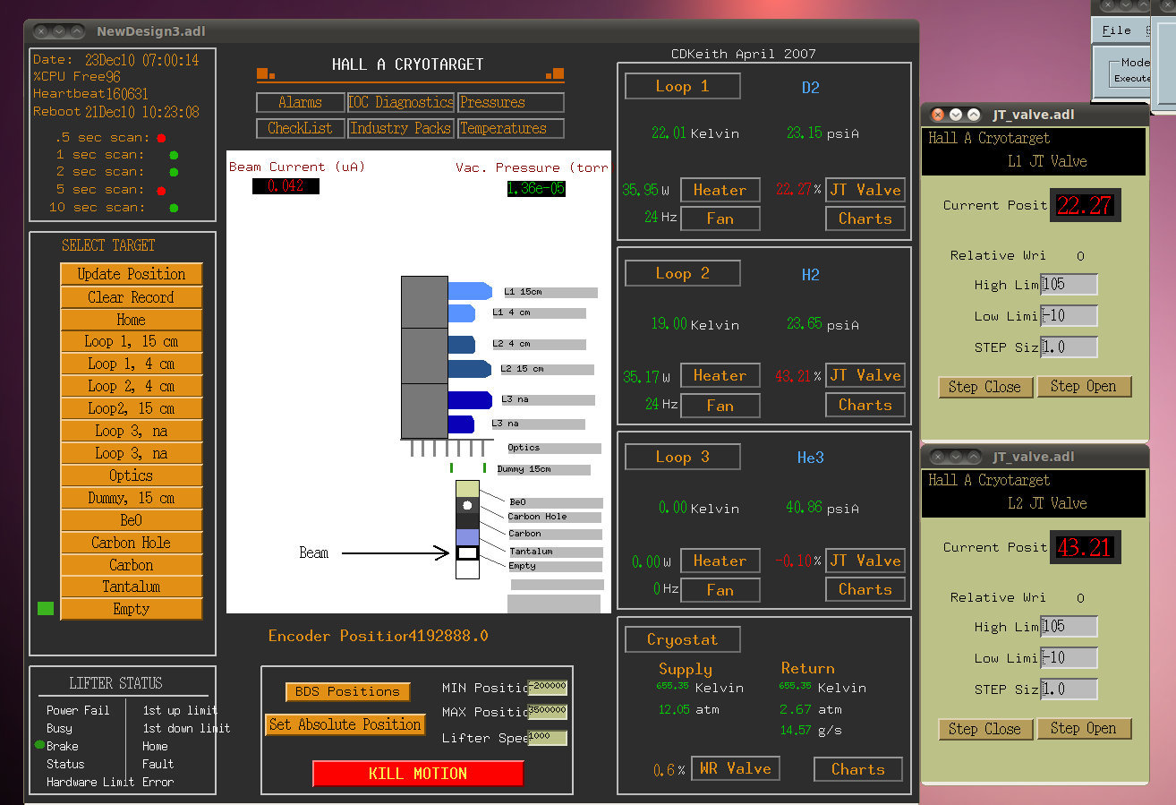Select the Optics target
Viewport: 1176px width, 805px height.
pos(132,475)
